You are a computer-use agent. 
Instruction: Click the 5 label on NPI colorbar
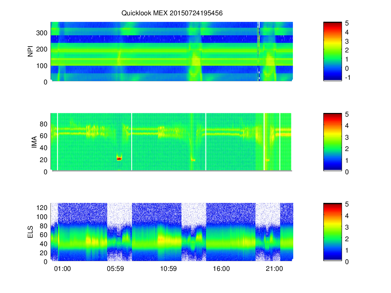pyautogui.click(x=347, y=23)
